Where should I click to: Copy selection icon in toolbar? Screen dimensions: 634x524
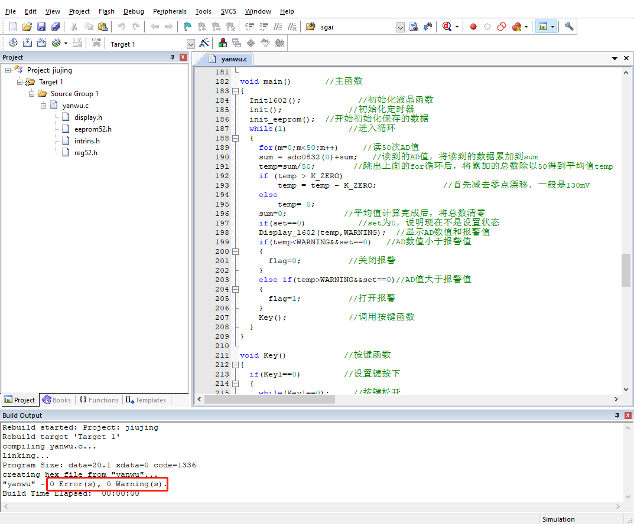click(89, 27)
